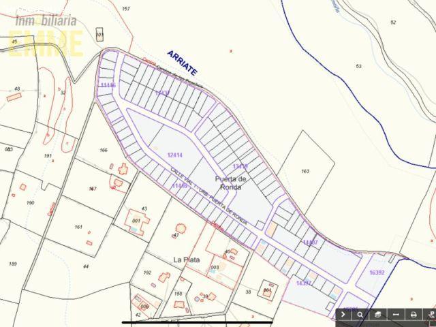The height and width of the screenshot is (327, 436).
Task: Select block label 16392
Action: click(x=377, y=272)
